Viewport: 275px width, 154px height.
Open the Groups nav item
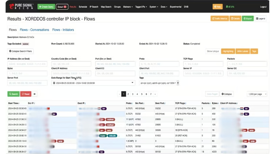pyautogui.click(x=117, y=7)
